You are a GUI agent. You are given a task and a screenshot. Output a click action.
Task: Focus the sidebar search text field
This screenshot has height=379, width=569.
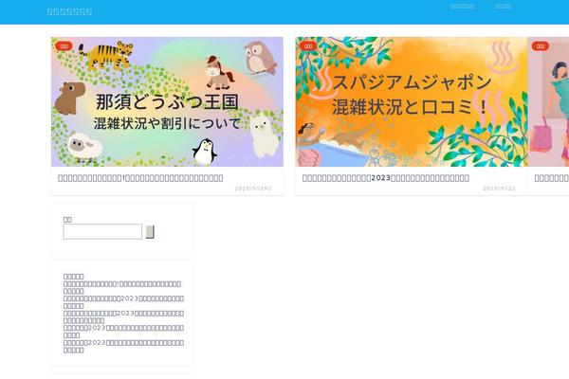[x=102, y=232]
